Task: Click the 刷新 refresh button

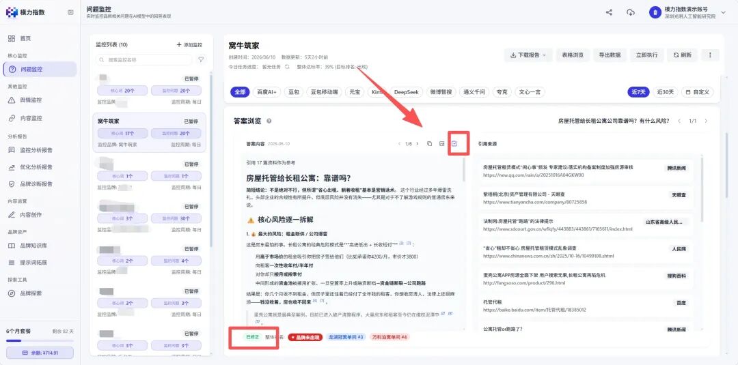Action: 682,55
